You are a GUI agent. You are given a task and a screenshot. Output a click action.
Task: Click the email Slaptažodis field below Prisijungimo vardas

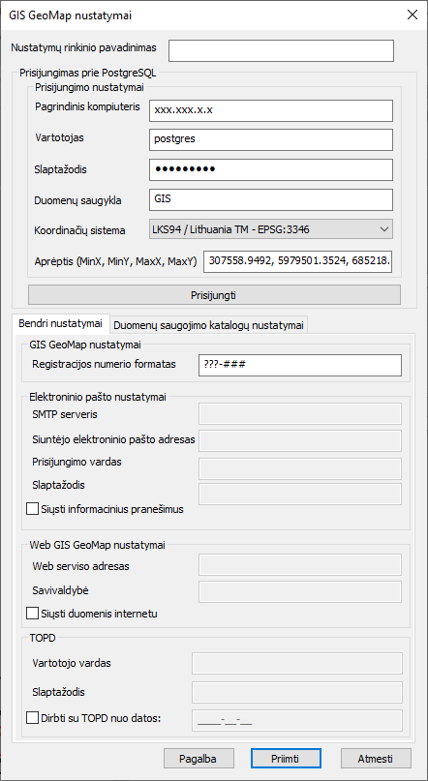point(300,494)
